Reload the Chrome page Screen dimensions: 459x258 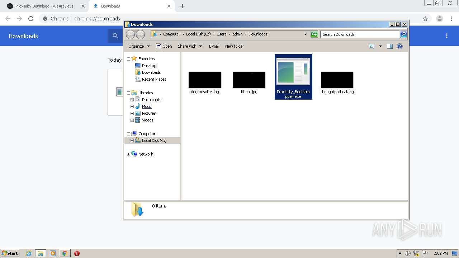(31, 19)
